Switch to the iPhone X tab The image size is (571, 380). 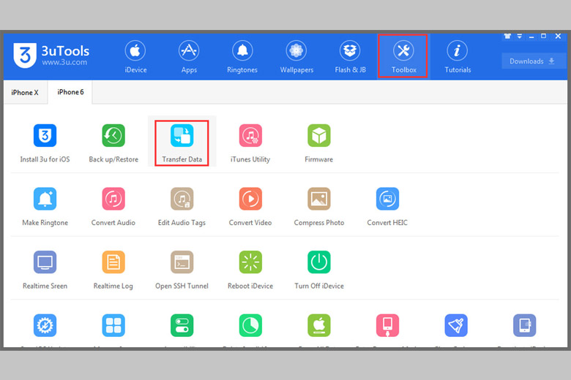click(x=25, y=92)
